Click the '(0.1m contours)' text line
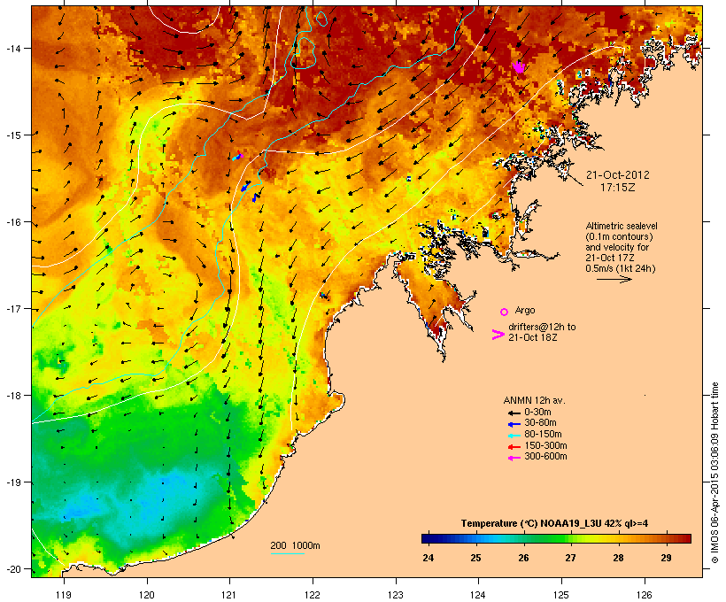The width and height of the screenshot is (726, 602). click(619, 236)
